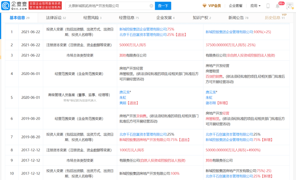Open the user avatar profile
Screen dimensions: 296x180
[290, 6]
